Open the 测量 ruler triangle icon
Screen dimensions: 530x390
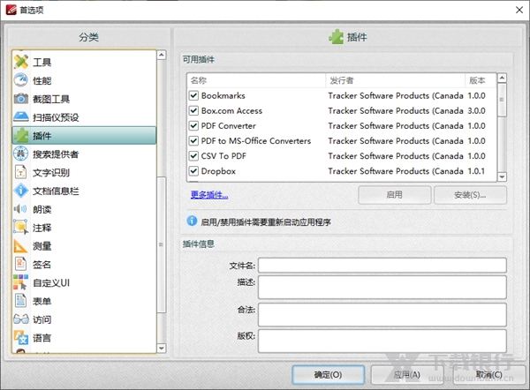click(20, 246)
